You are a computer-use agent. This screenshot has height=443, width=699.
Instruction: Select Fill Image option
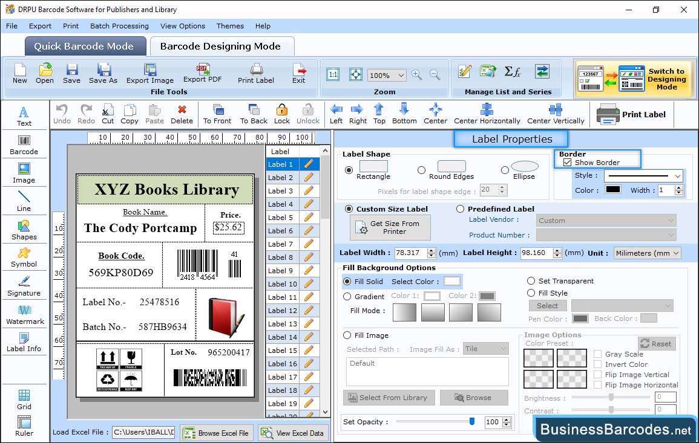pos(347,335)
